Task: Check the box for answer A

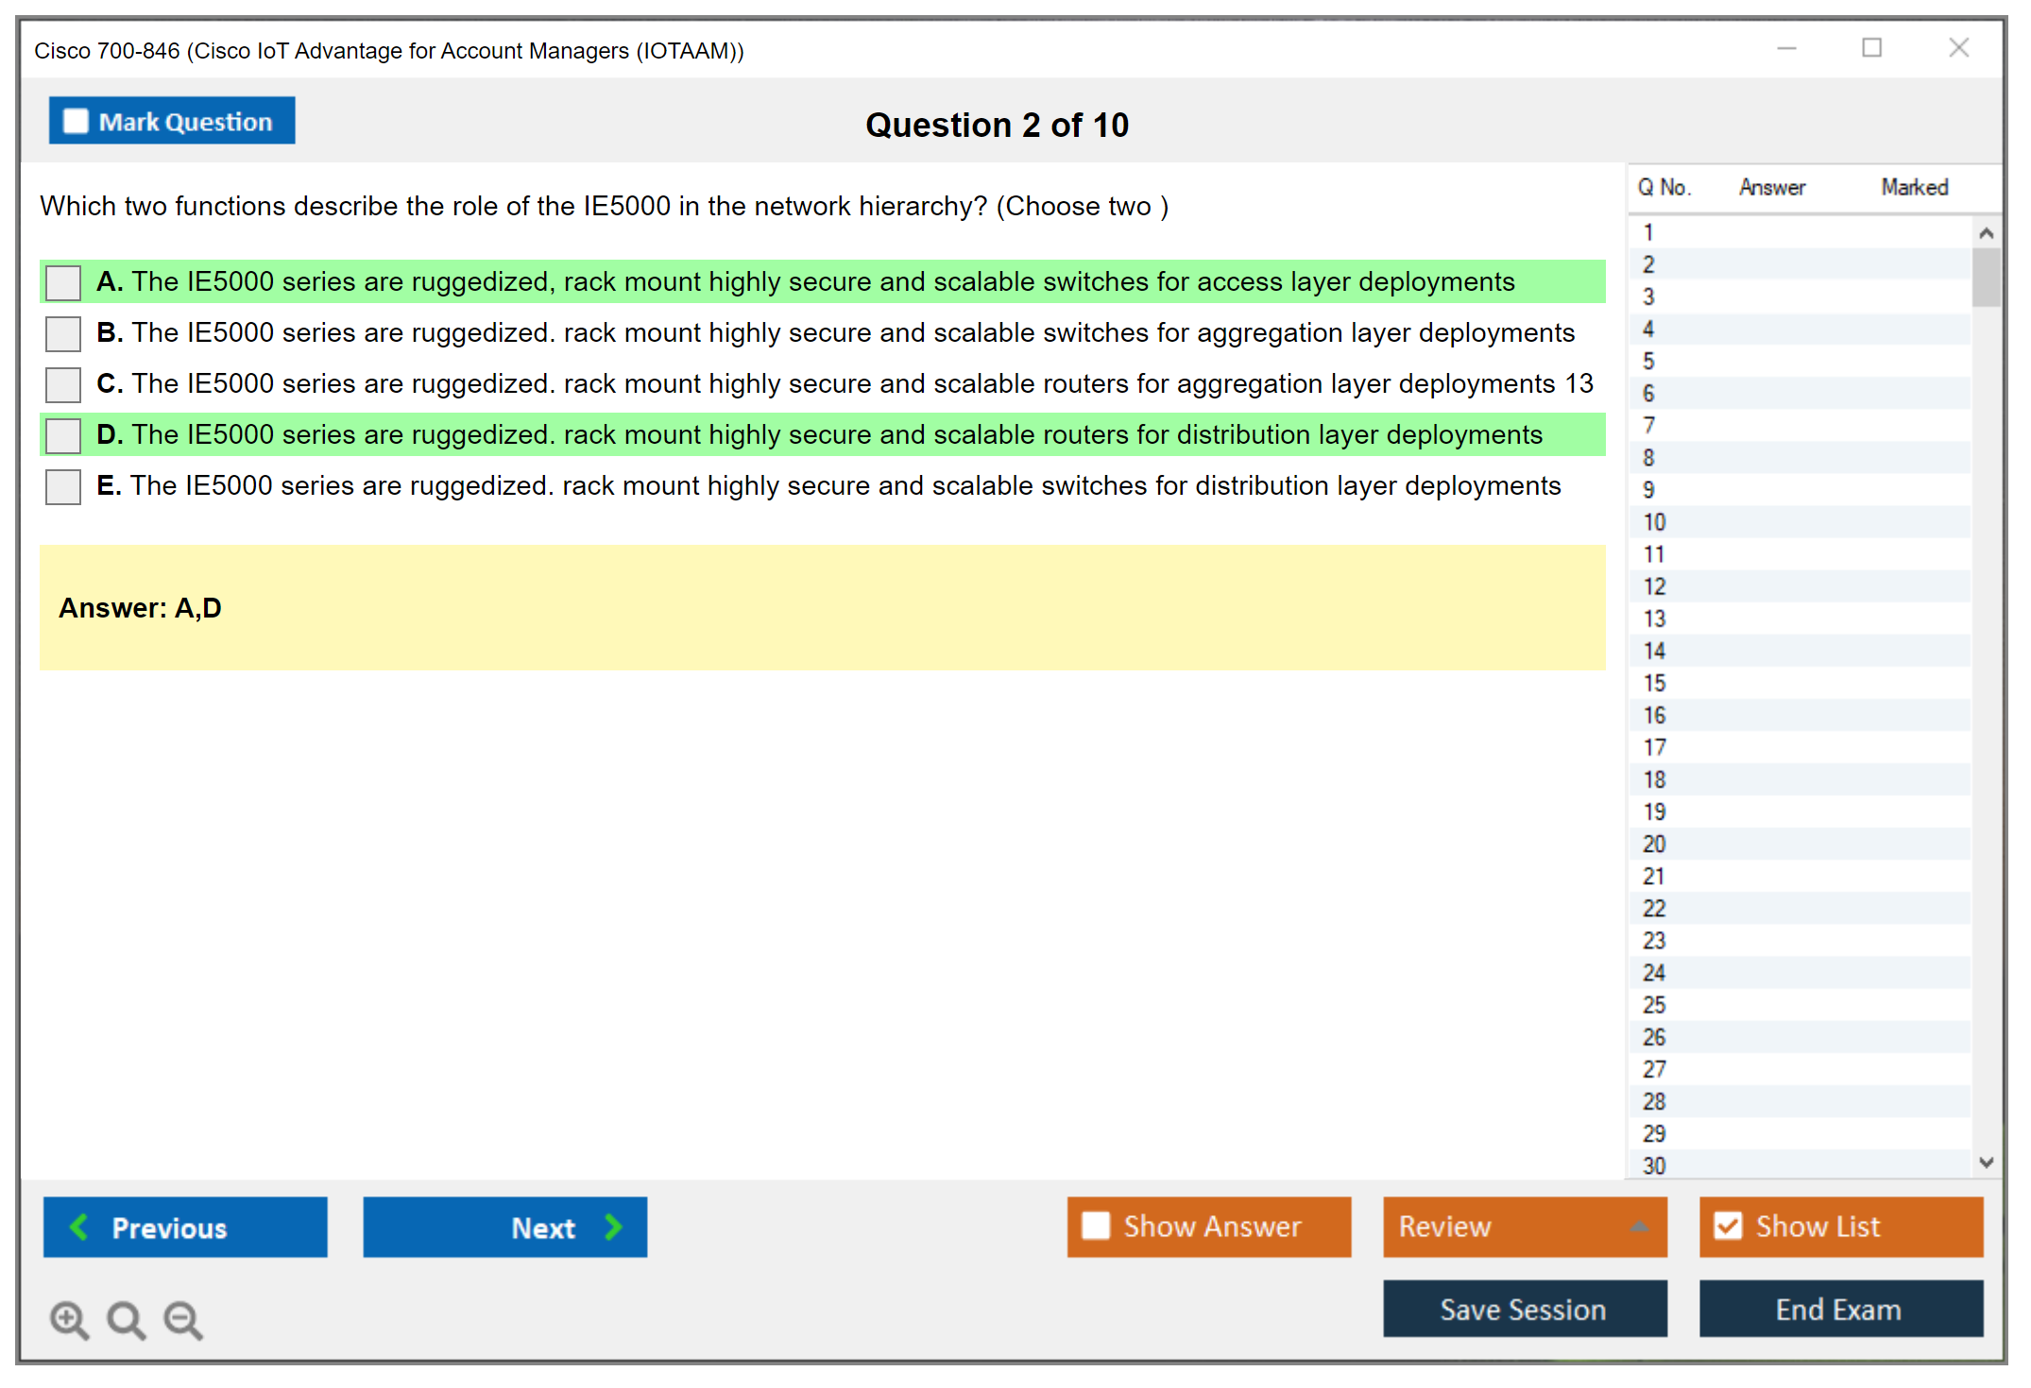Action: pyautogui.click(x=63, y=282)
